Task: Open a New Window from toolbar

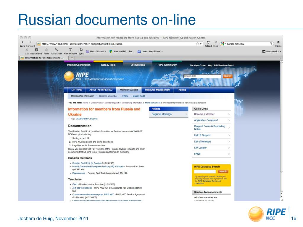Action: click(x=70, y=50)
